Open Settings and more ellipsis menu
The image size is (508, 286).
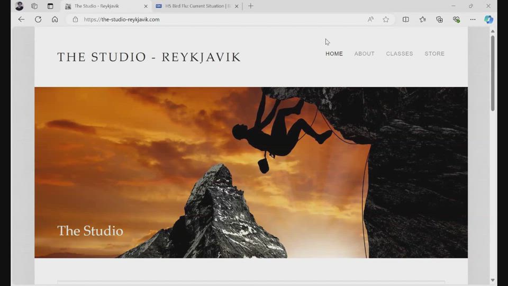pos(473,20)
